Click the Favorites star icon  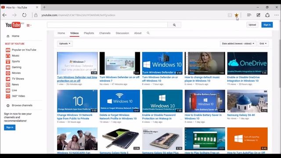point(236,15)
